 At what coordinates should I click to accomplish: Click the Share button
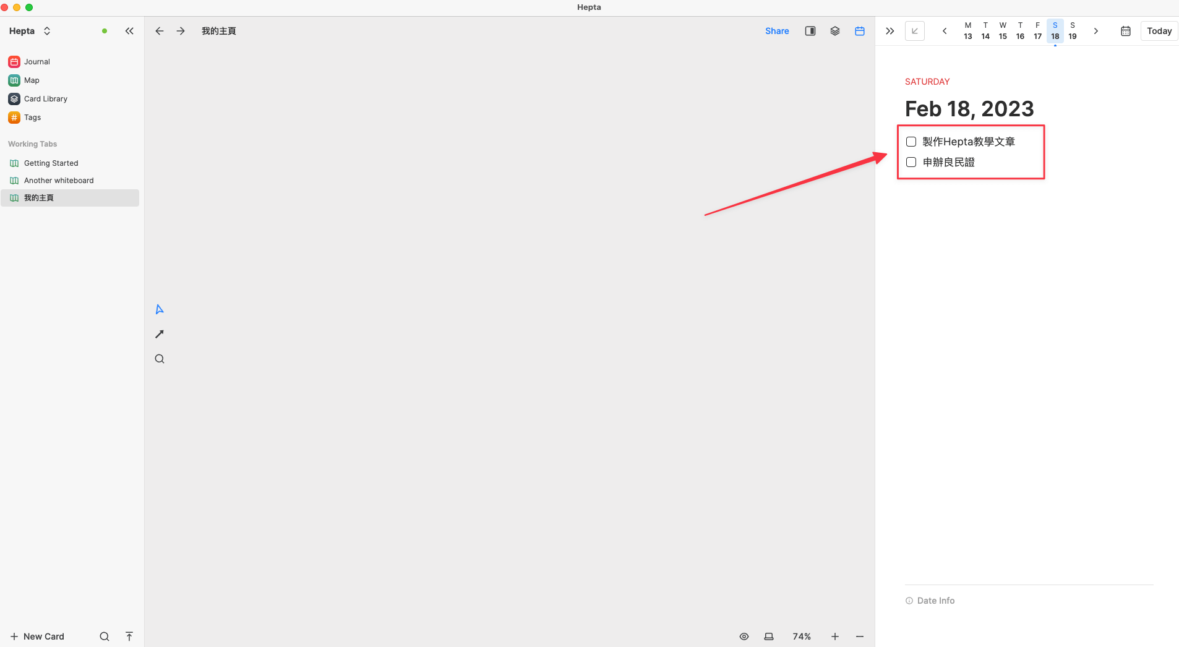click(777, 31)
